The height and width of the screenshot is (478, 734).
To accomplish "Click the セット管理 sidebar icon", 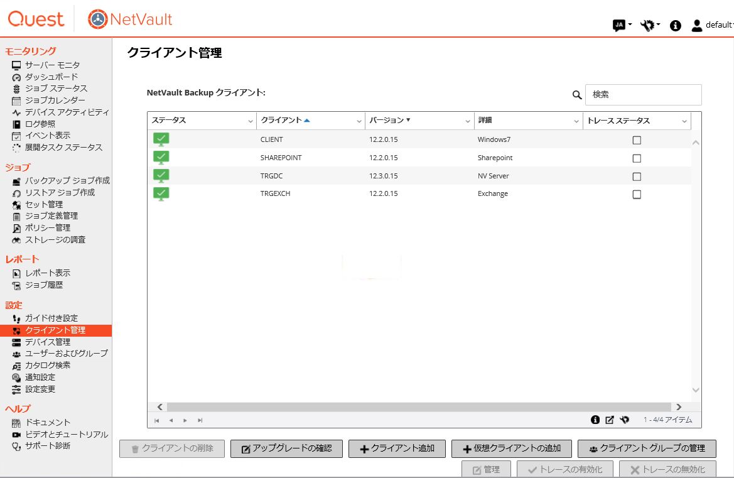I will (x=16, y=205).
